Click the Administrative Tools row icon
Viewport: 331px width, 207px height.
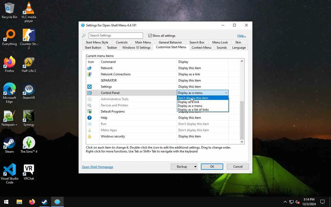point(89,99)
